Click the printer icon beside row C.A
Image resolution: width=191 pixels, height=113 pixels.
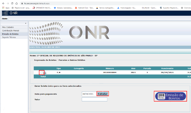[x=45, y=73]
